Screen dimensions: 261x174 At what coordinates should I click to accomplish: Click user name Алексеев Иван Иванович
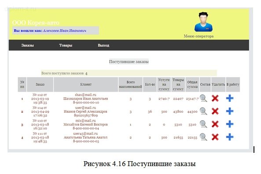tap(65, 31)
